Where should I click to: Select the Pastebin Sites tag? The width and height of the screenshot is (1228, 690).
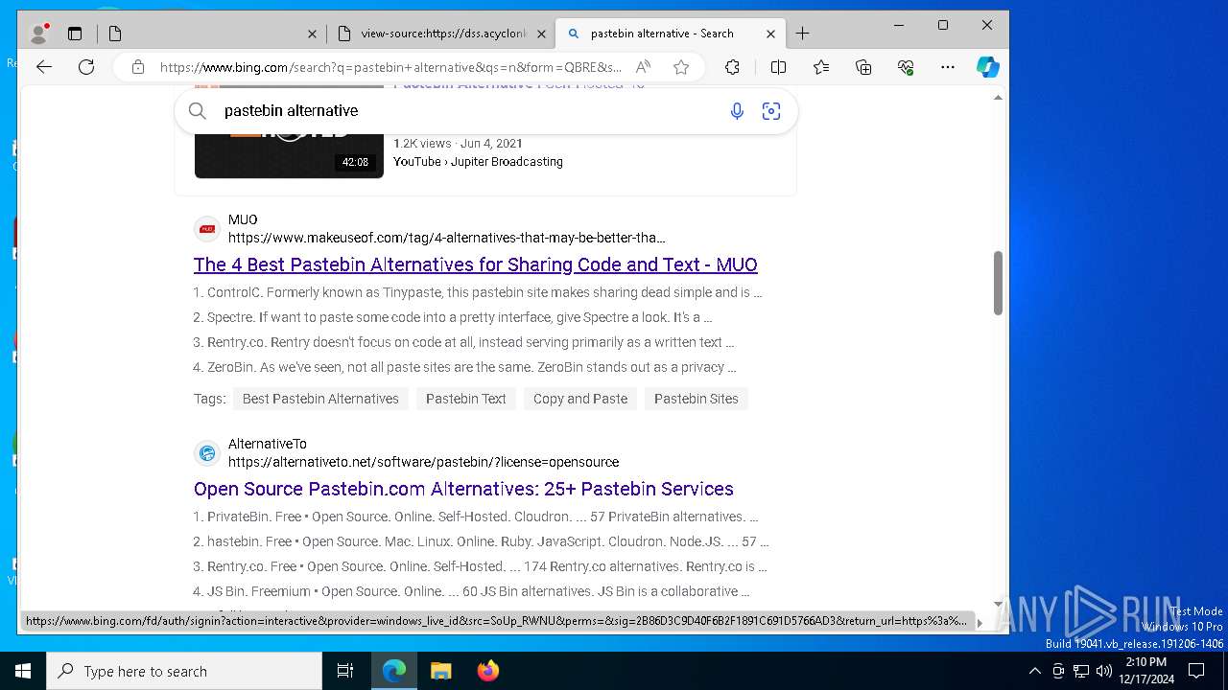pyautogui.click(x=697, y=399)
